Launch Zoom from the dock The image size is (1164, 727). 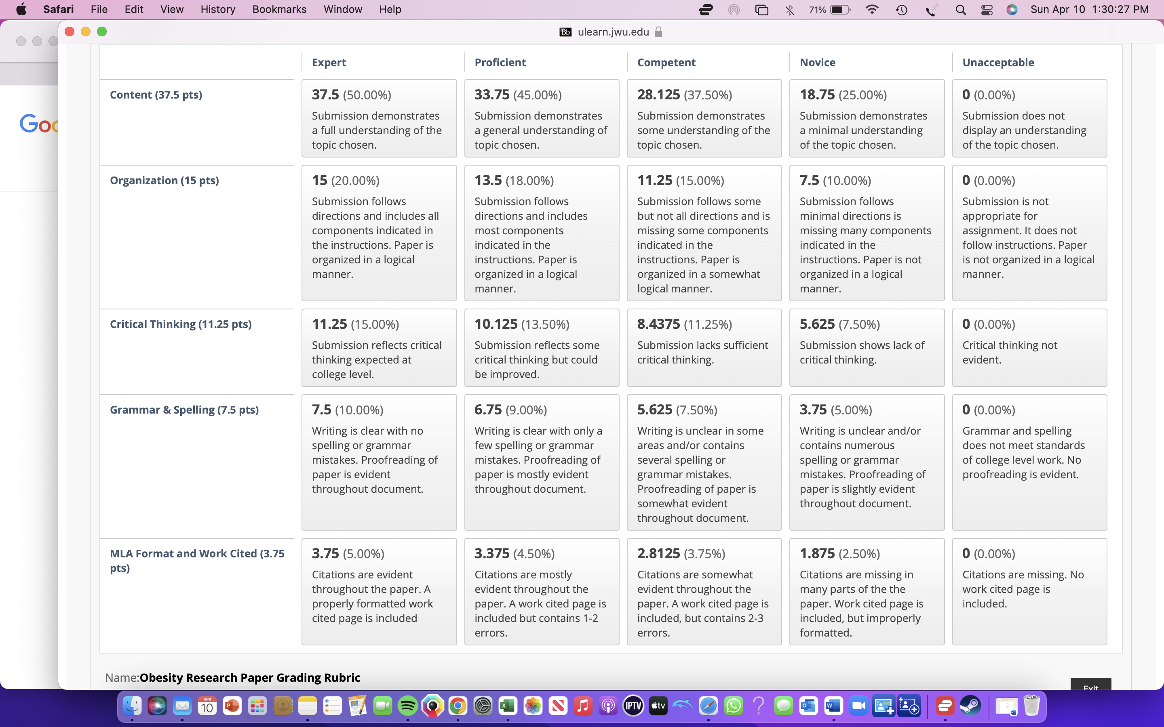(x=858, y=706)
